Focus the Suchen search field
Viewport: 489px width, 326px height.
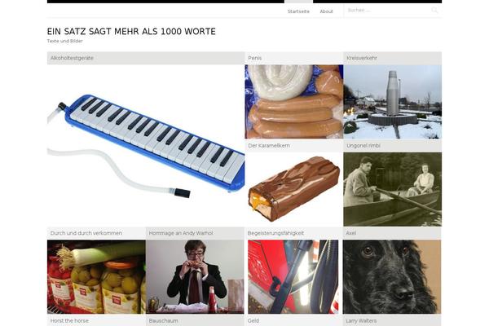[388, 11]
